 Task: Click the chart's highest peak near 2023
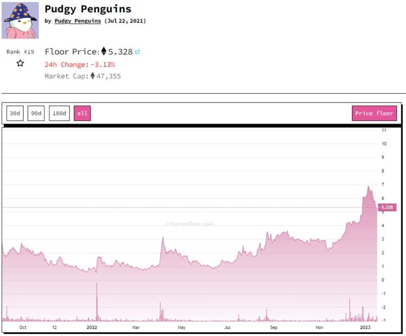[x=369, y=187]
